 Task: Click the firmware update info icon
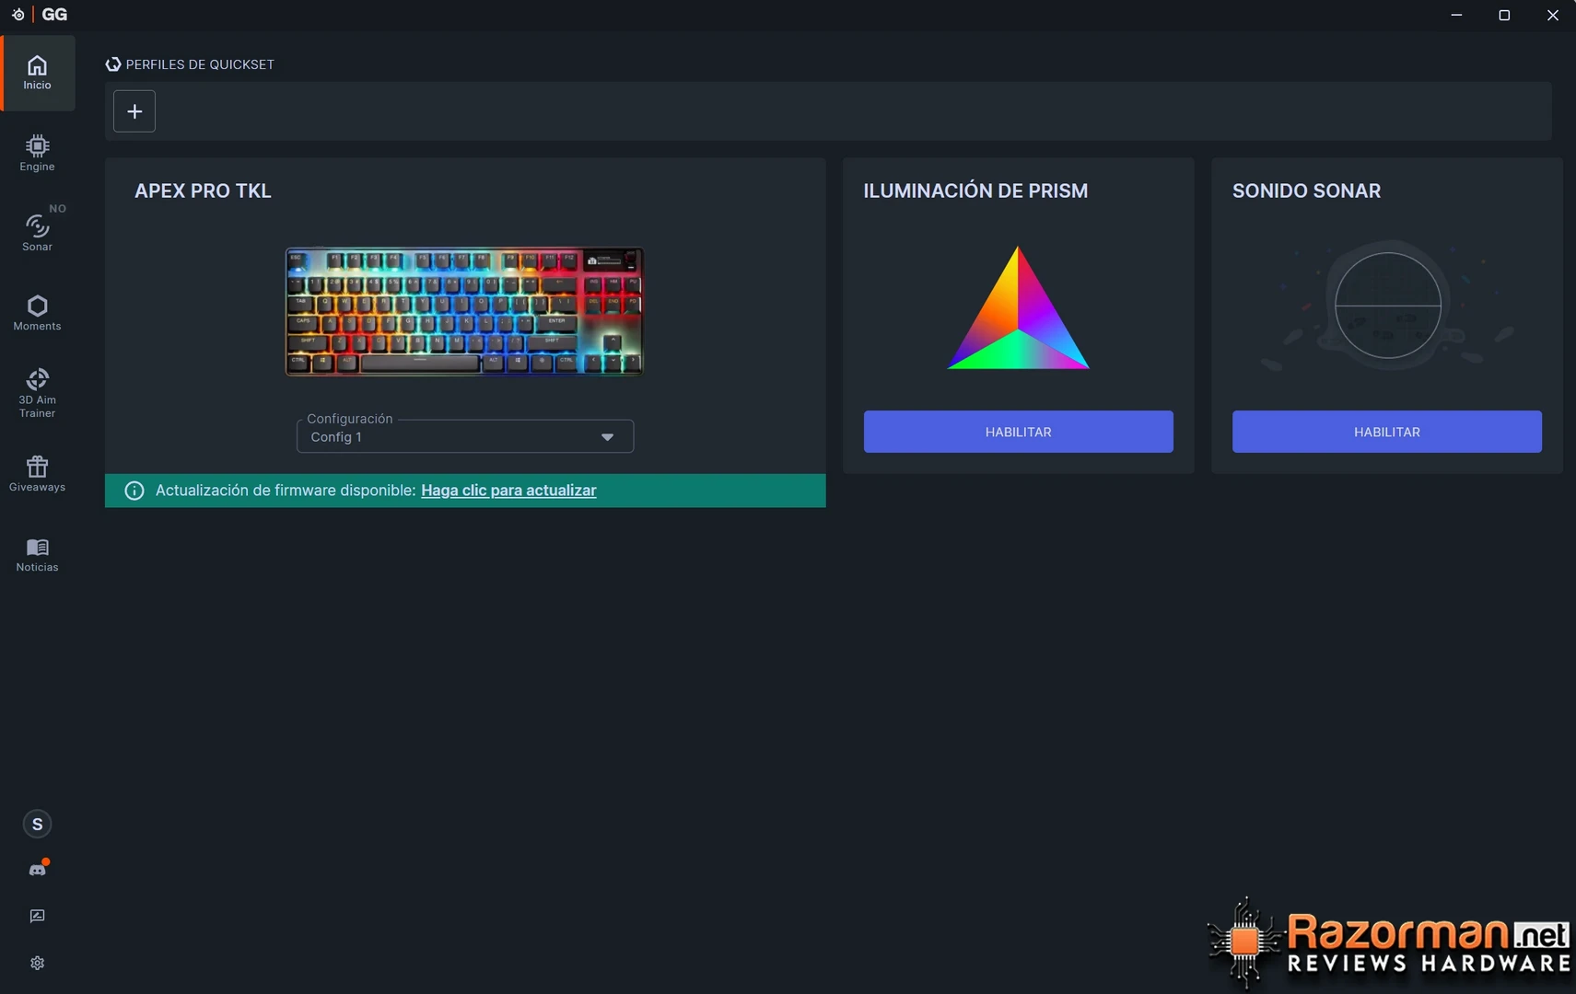point(134,491)
